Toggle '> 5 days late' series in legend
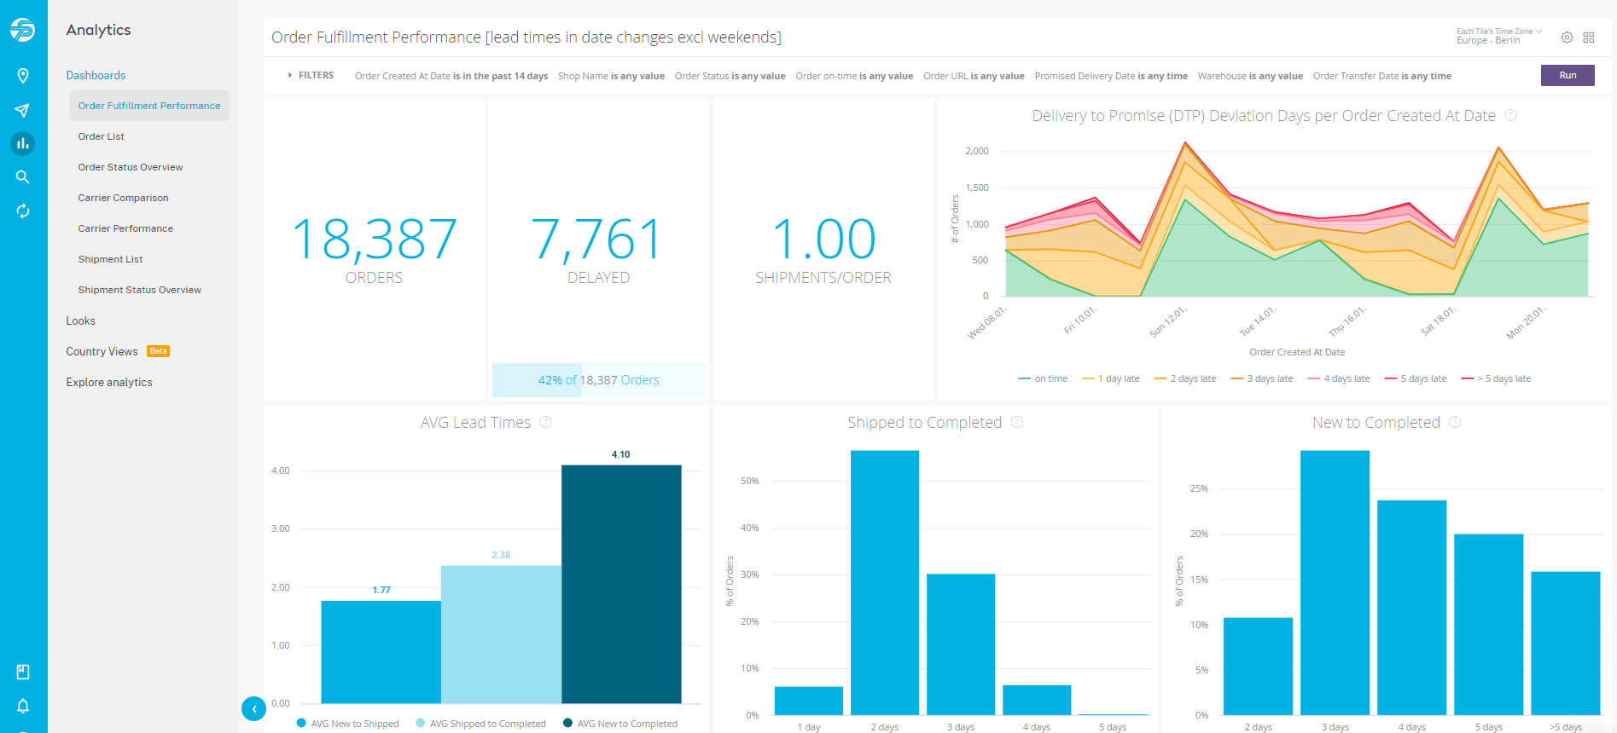1617x733 pixels. pyautogui.click(x=1496, y=378)
